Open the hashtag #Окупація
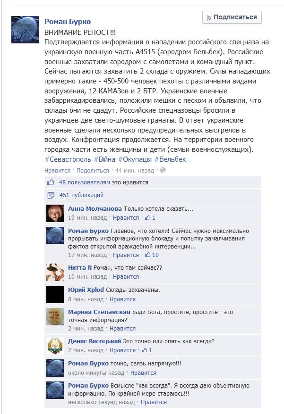 (135, 159)
